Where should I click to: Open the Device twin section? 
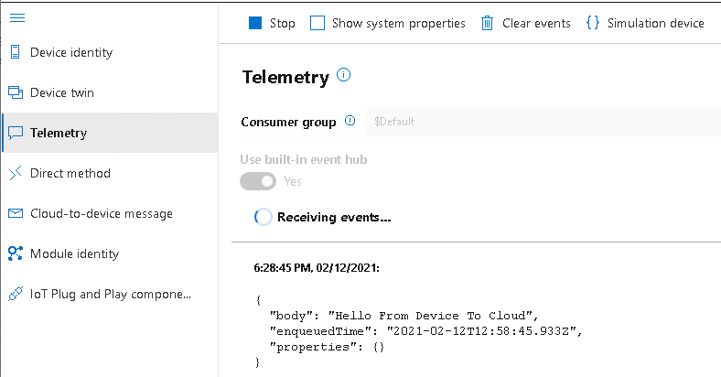(x=62, y=92)
